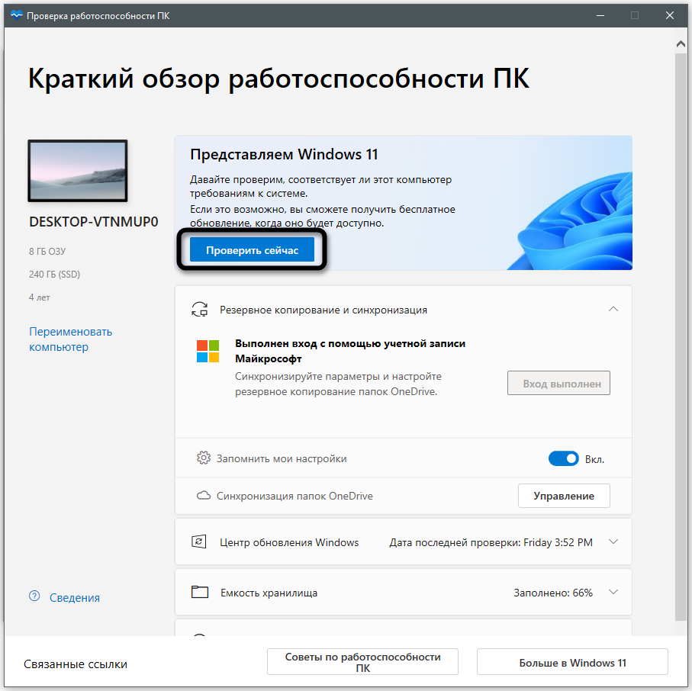Click the cloud icon for OneDrive folder sync
This screenshot has height=691, width=692.
(201, 495)
